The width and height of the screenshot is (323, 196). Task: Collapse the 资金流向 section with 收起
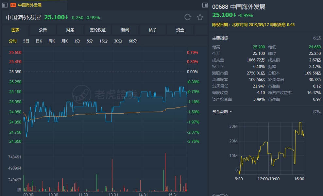317,112
